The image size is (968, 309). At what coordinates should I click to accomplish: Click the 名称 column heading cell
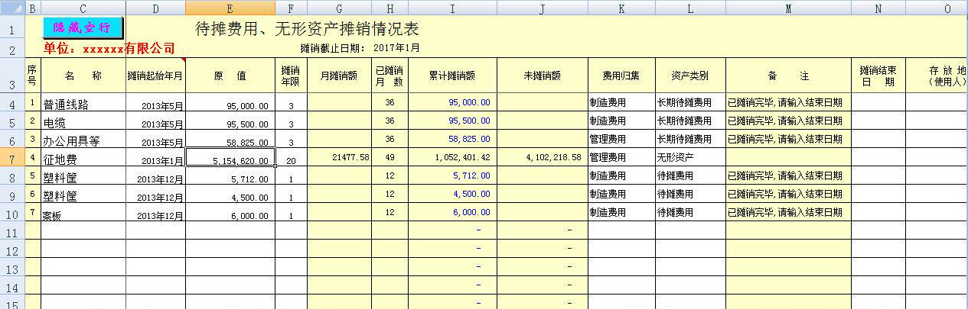(x=83, y=76)
